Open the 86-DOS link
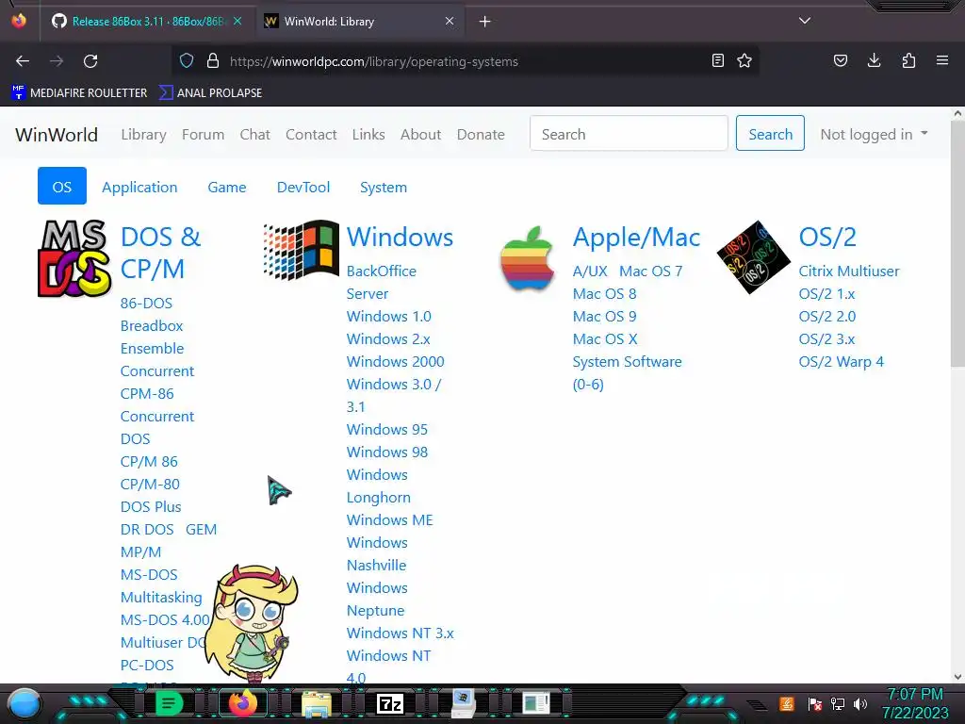The image size is (965, 724). pyautogui.click(x=146, y=303)
